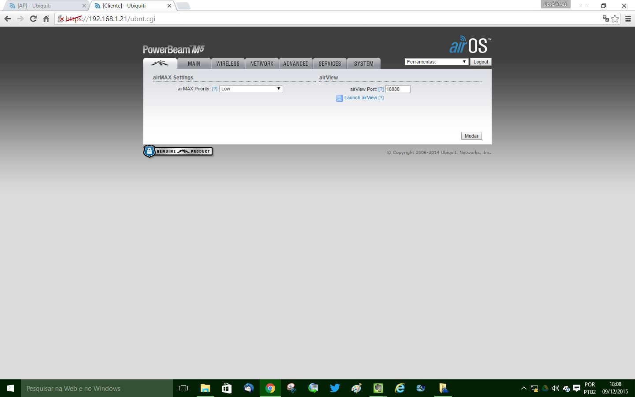Viewport: 635px width, 397px height.
Task: Close the [AP] - Ubiquiti browser tab
Action: click(x=84, y=6)
